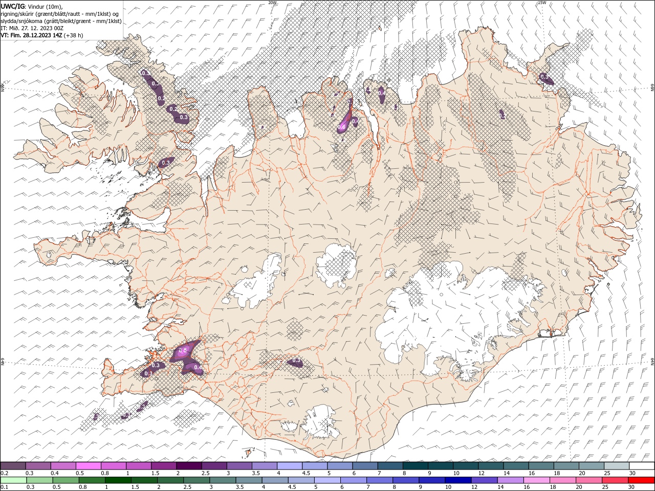Pick the dusky purple 0.2–0.3 swatch, purple legend
The width and height of the screenshot is (655, 491).
[13, 466]
